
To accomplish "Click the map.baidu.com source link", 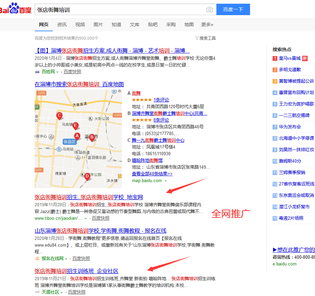I will point(147,181).
